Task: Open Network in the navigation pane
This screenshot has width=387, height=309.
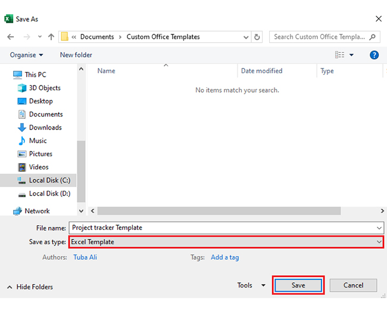Action: tap(37, 211)
